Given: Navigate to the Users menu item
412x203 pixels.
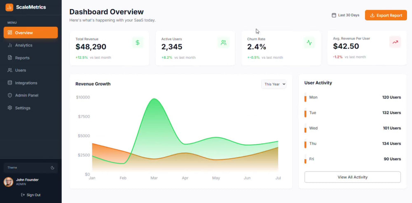Looking at the screenshot, I should pyautogui.click(x=31, y=70).
